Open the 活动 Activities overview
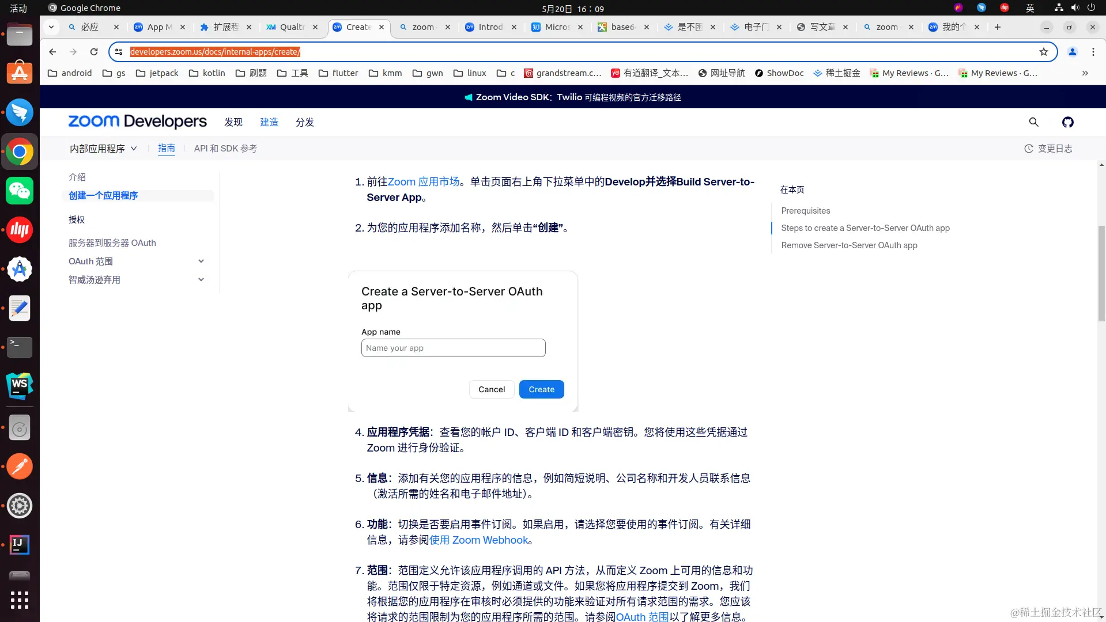 (18, 8)
